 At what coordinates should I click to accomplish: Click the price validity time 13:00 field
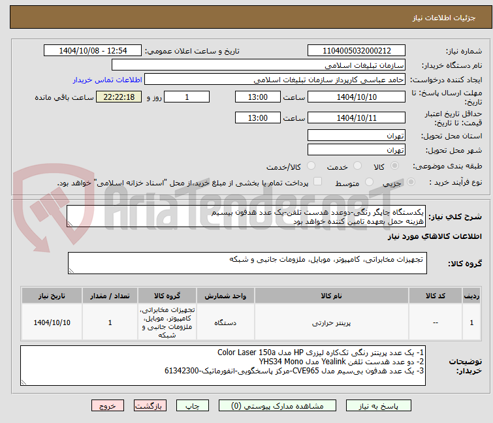coord(258,118)
